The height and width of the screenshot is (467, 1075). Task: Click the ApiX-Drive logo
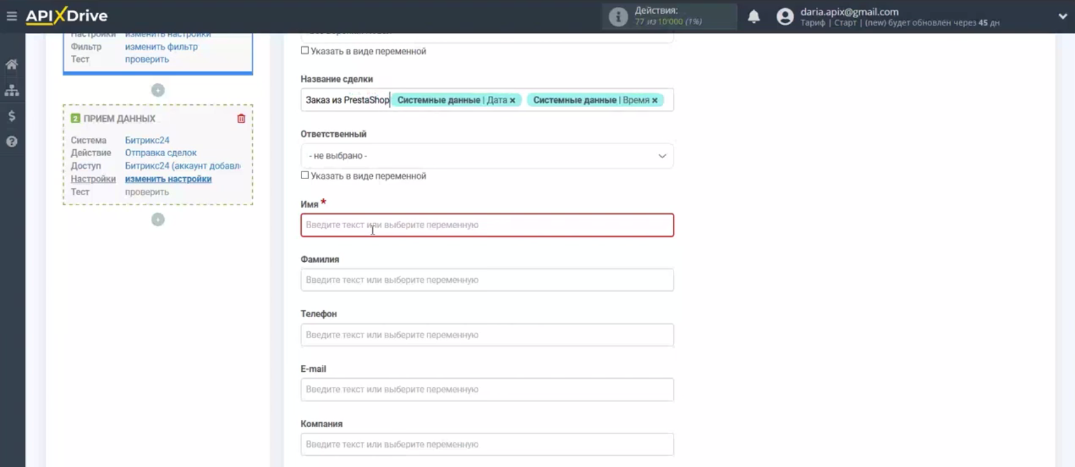(x=66, y=16)
